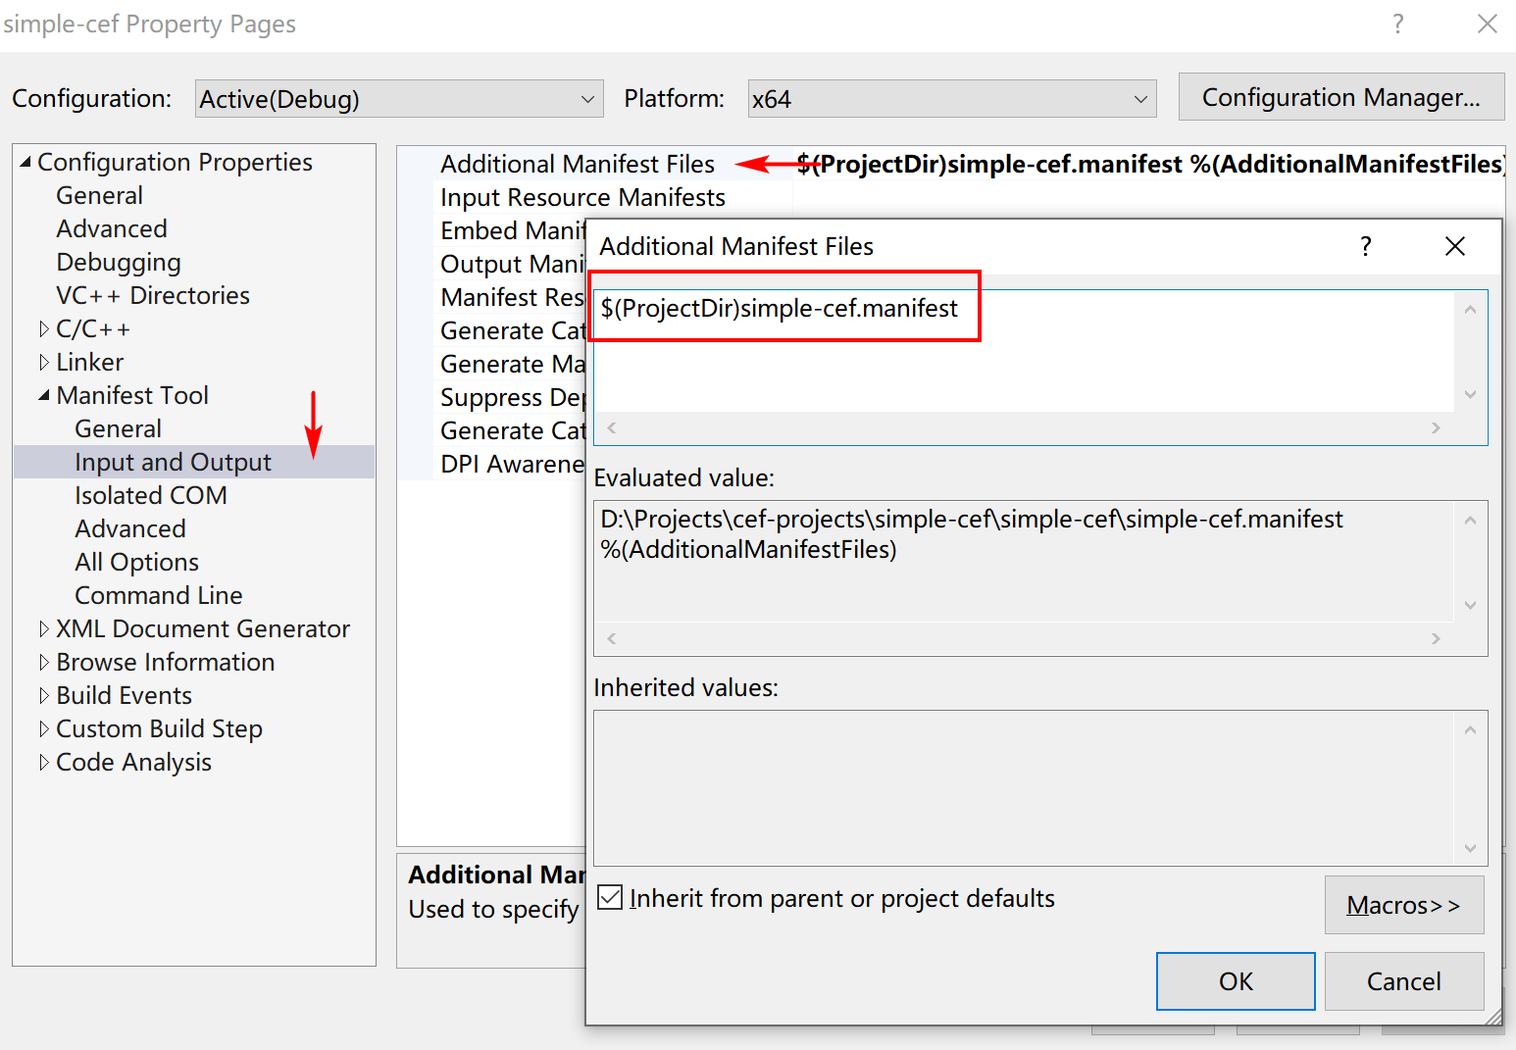Select the Input Resource Manifests property row

582,197
